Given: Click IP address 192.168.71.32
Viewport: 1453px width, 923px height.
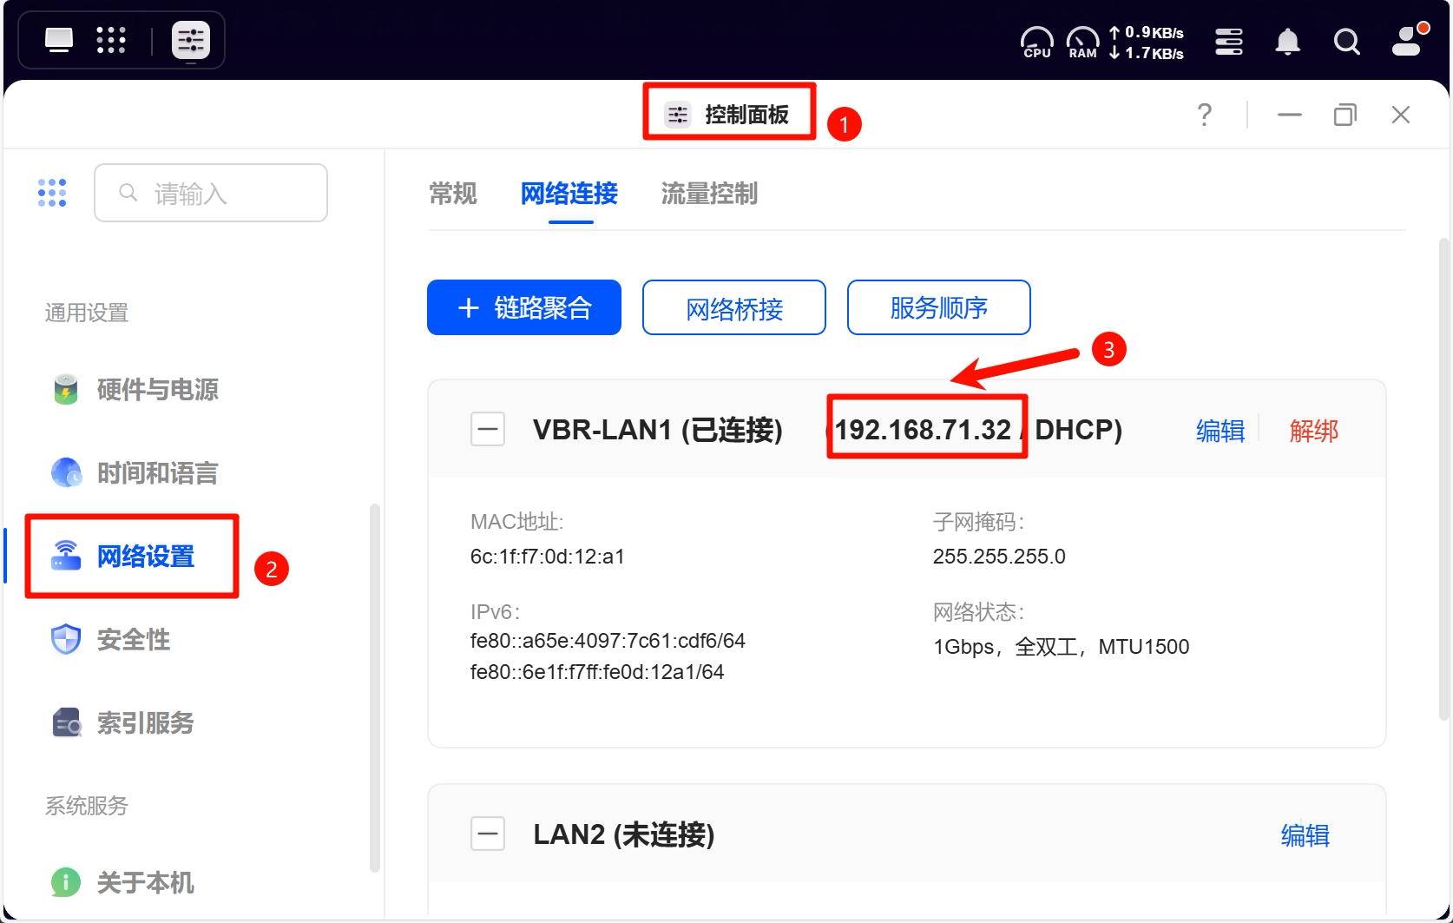Looking at the screenshot, I should [x=923, y=429].
